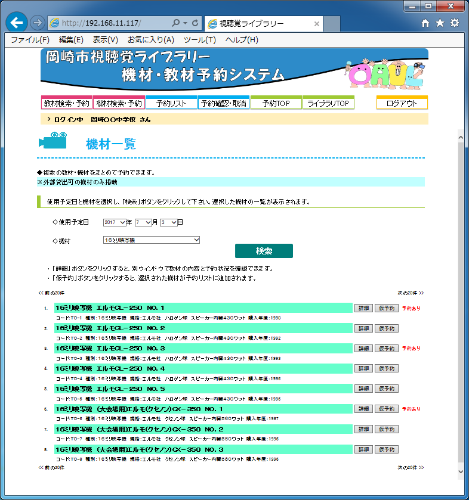Click the 次の20件 link at top right
The height and width of the screenshot is (500, 469).
point(411,293)
